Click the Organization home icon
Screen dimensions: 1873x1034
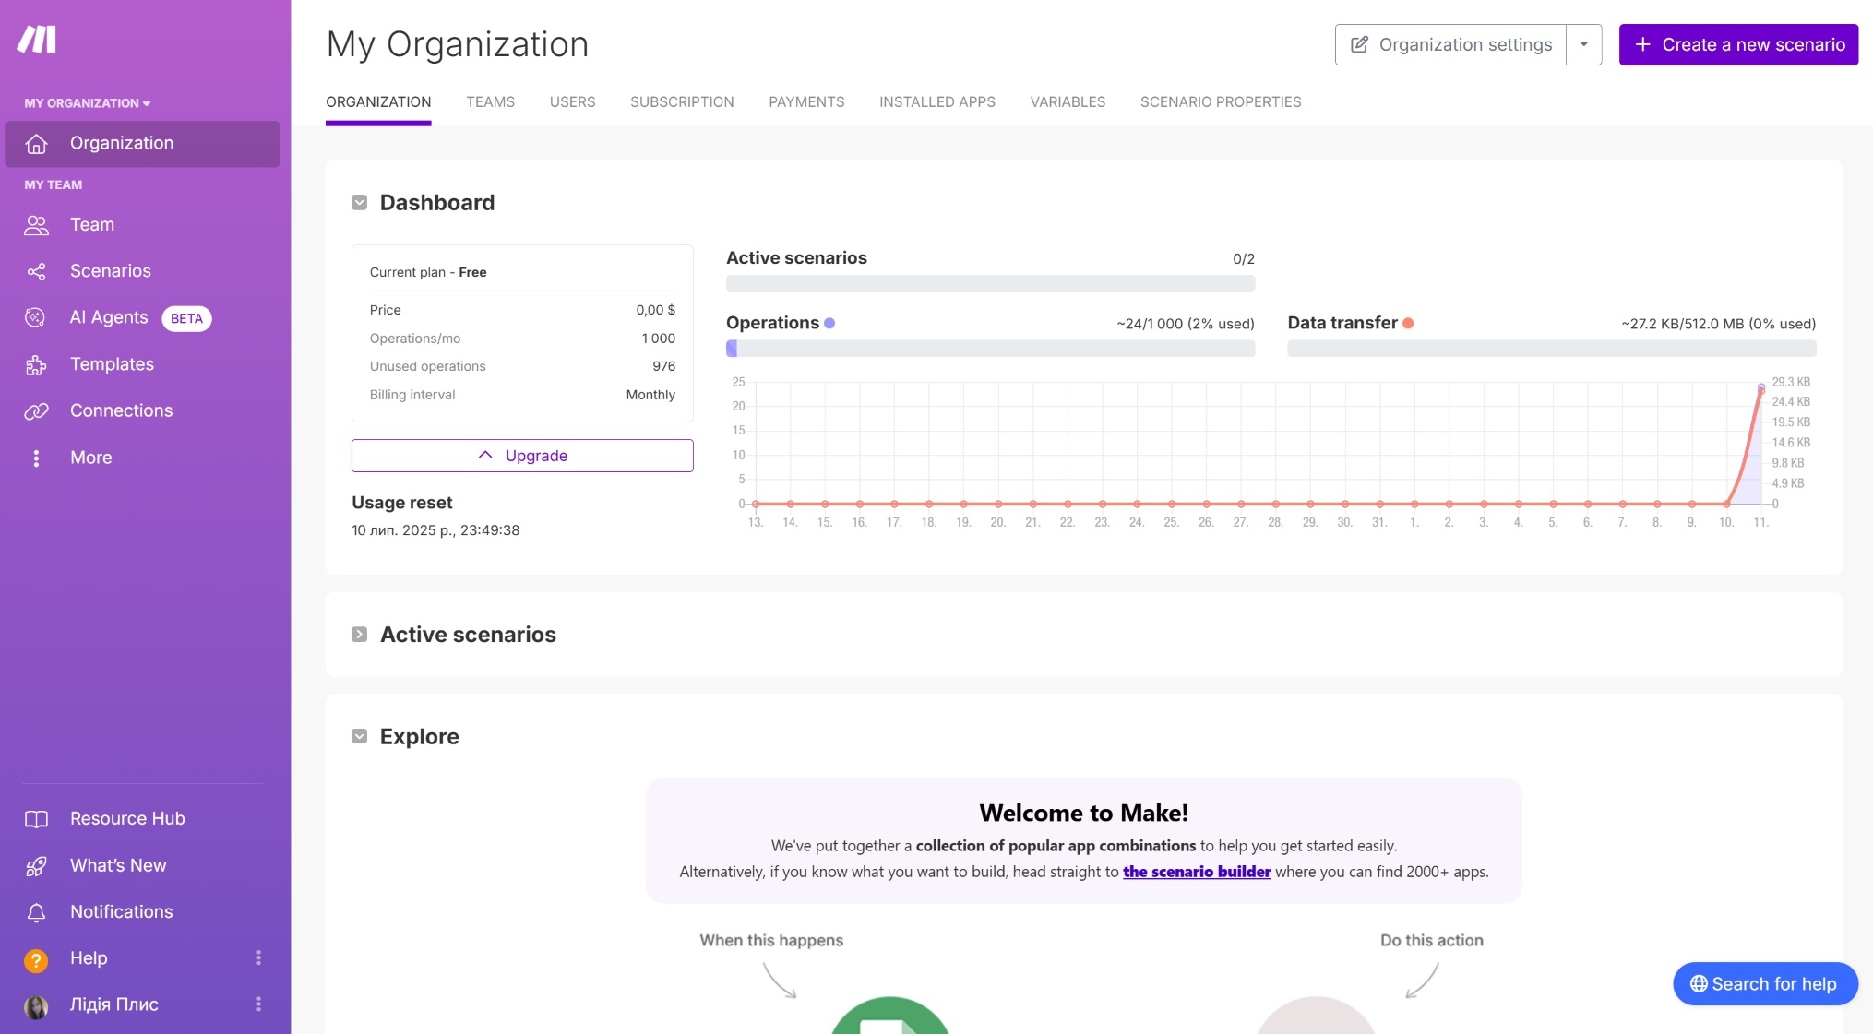click(x=36, y=144)
